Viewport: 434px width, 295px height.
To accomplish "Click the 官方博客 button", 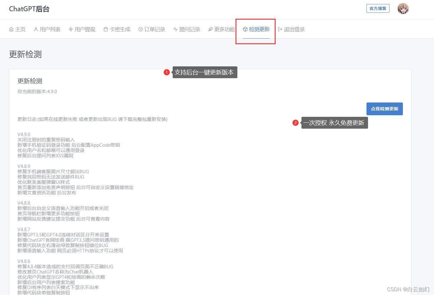I will 378,8.
